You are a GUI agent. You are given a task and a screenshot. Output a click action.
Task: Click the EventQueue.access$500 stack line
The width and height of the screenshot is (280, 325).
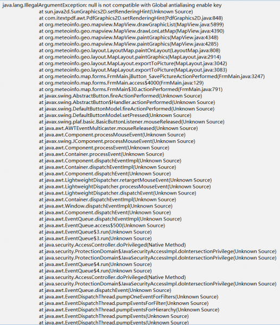(102, 225)
